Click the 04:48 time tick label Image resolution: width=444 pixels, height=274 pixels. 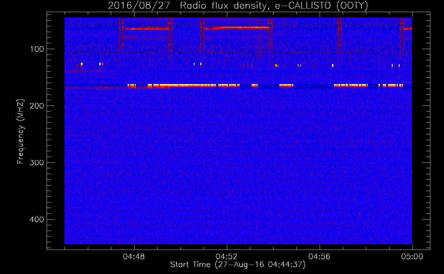tap(134, 257)
